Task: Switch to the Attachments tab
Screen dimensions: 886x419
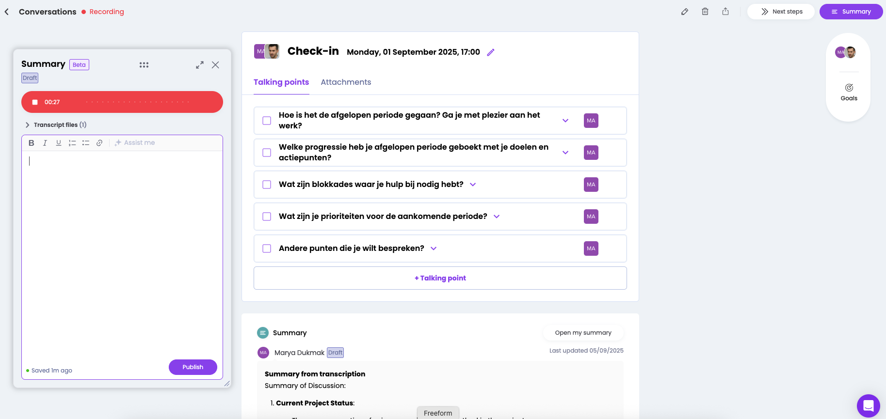Action: click(346, 82)
